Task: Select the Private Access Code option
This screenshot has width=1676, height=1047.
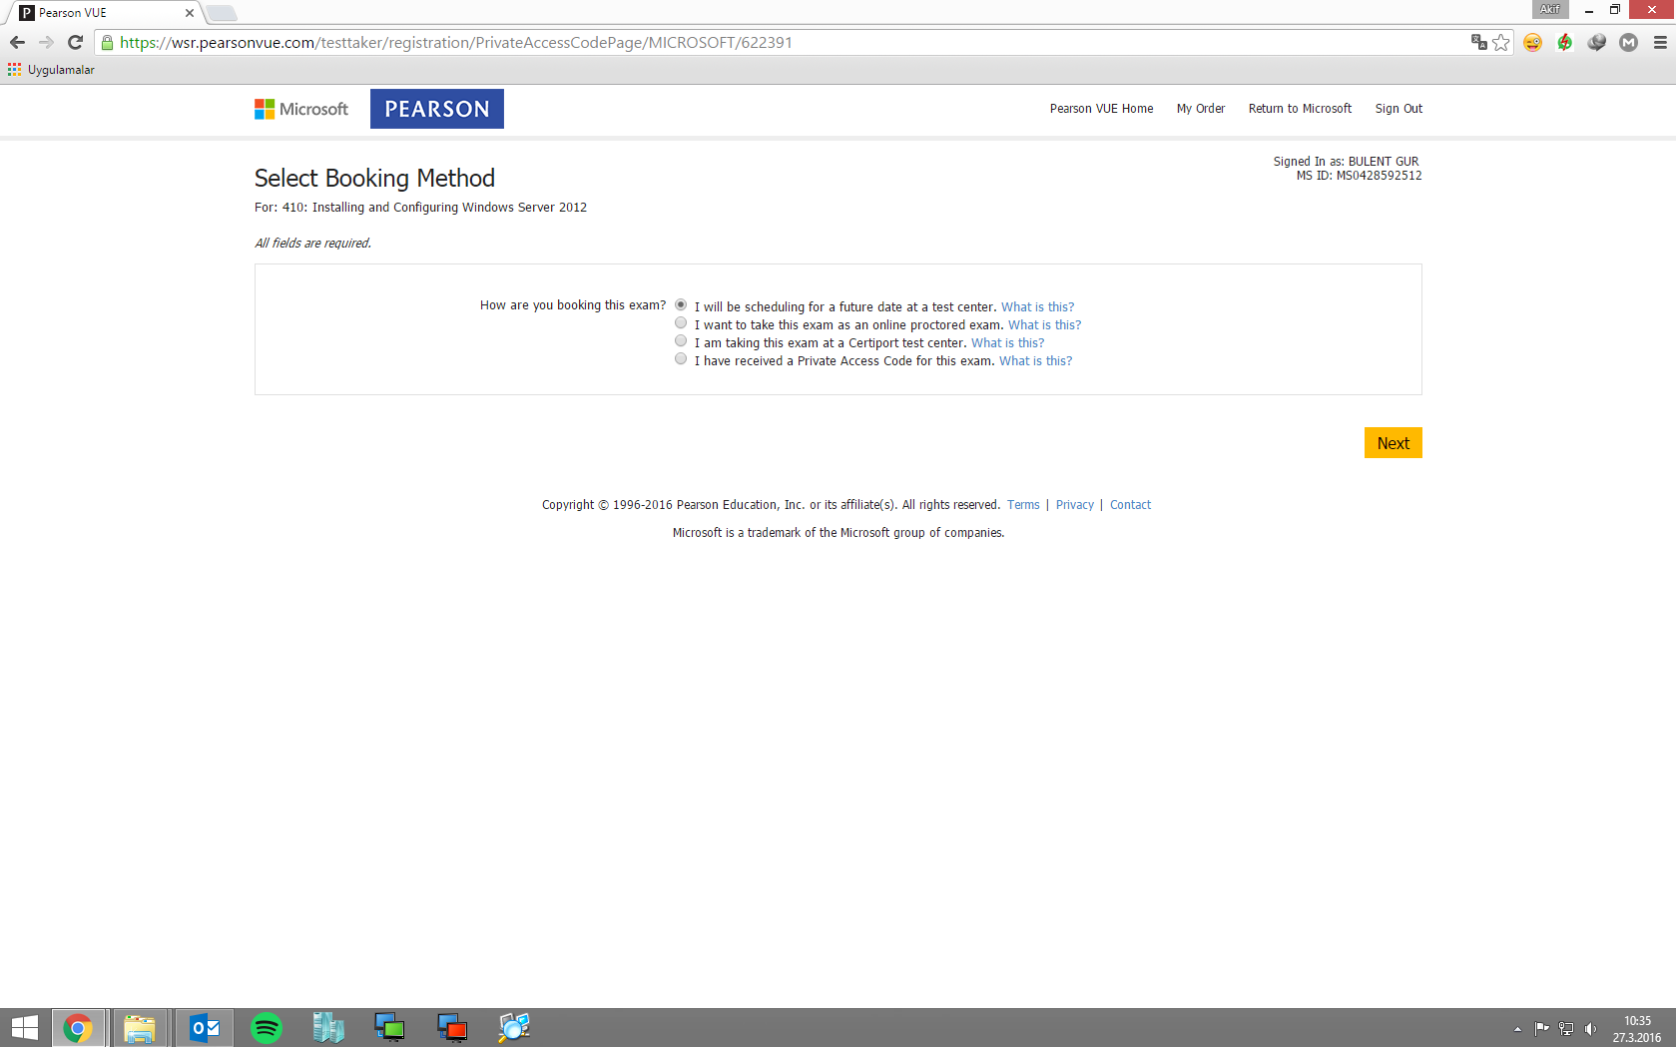Action: 681,359
